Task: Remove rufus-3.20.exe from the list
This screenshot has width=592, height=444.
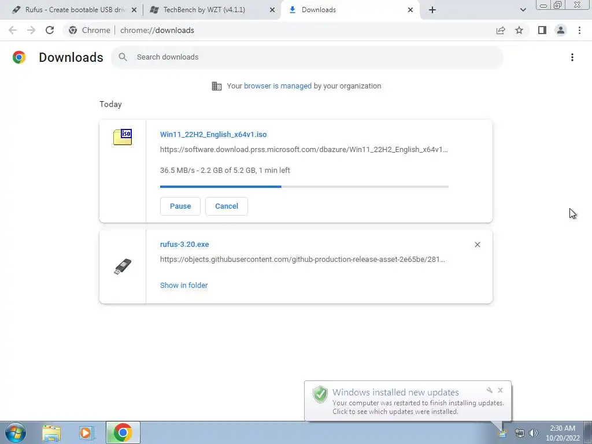Action: tap(477, 245)
